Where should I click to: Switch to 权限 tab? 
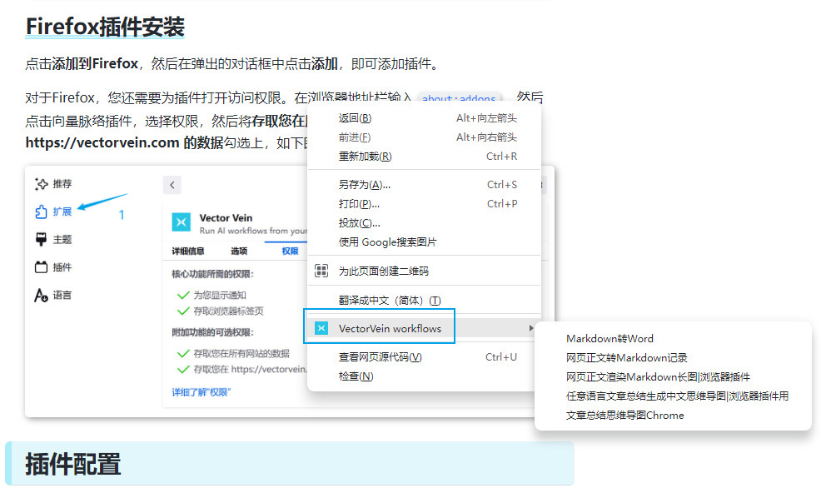tap(290, 251)
